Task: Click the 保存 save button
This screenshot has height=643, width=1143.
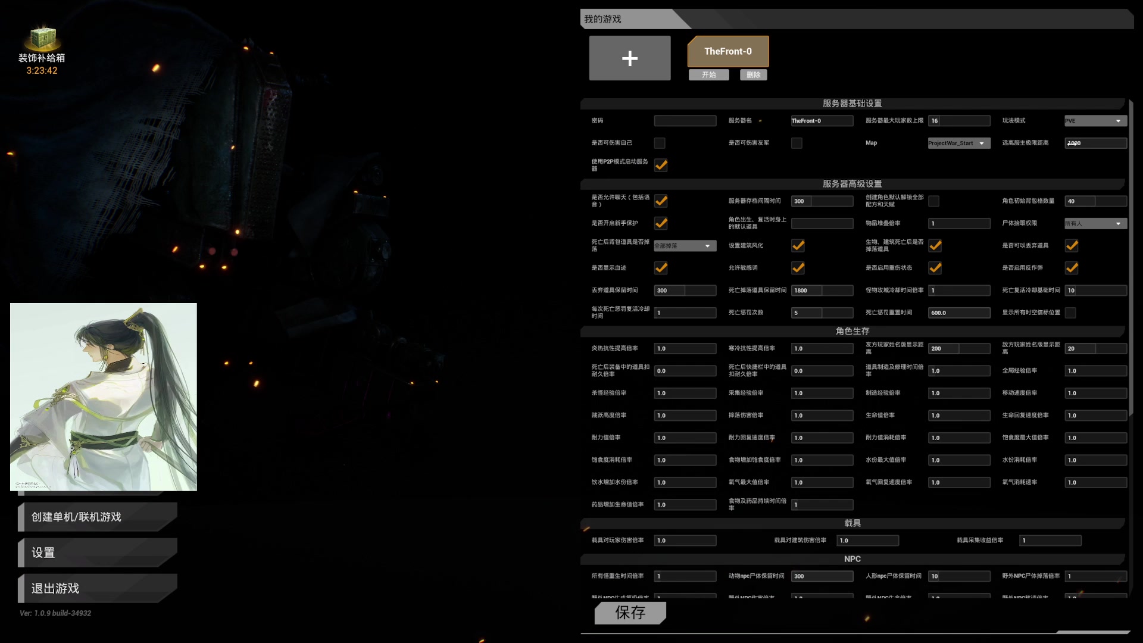Action: (x=630, y=613)
